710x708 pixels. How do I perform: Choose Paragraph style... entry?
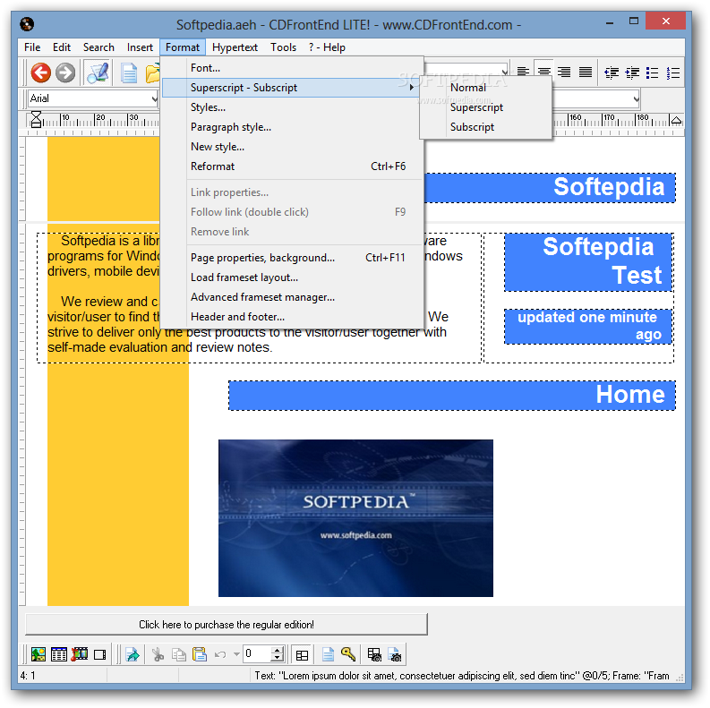coord(293,127)
